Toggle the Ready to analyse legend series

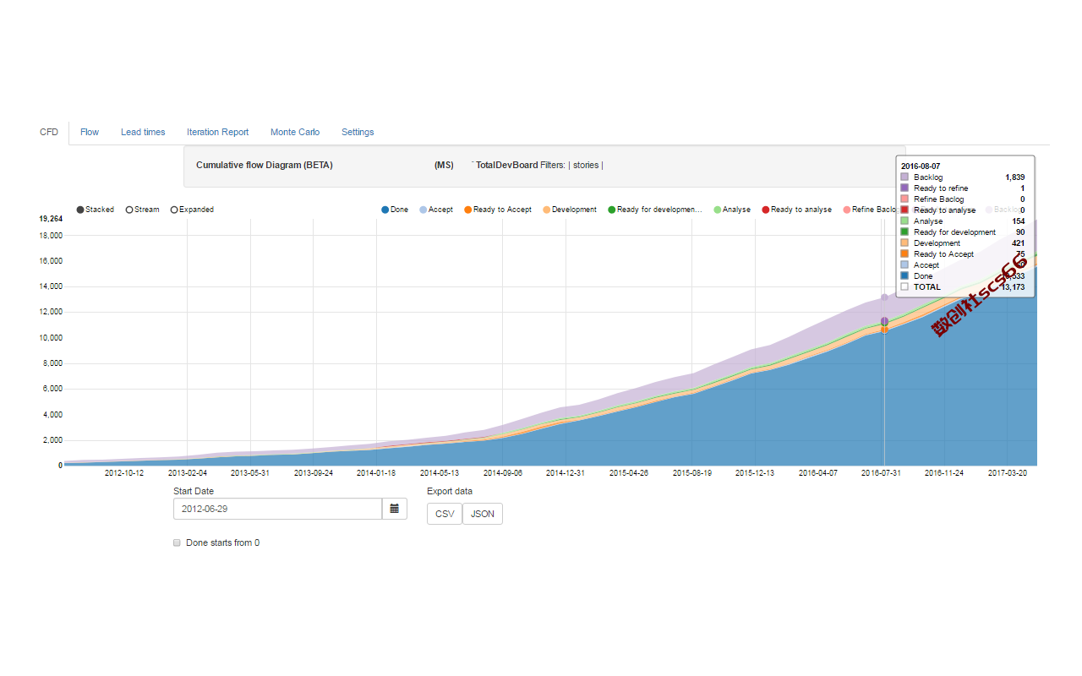tap(796, 210)
